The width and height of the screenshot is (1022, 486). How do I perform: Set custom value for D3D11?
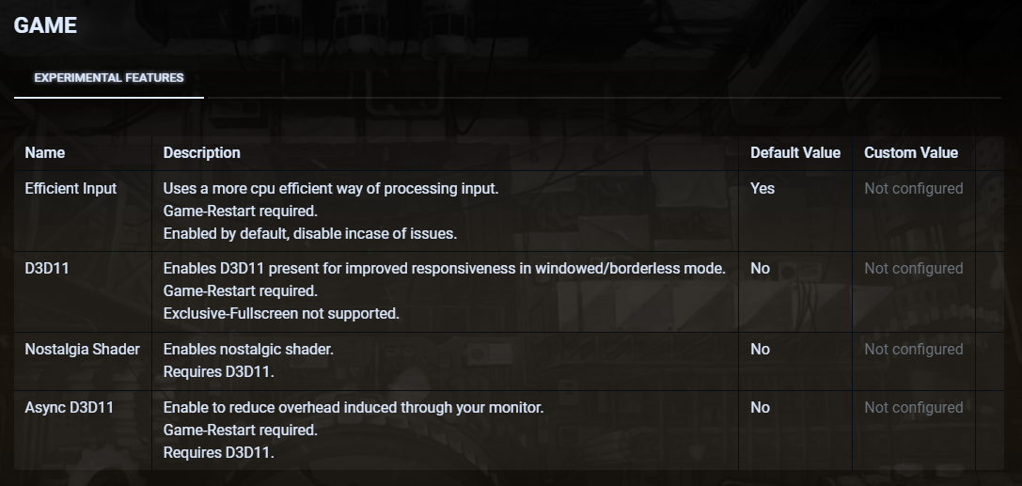click(913, 269)
